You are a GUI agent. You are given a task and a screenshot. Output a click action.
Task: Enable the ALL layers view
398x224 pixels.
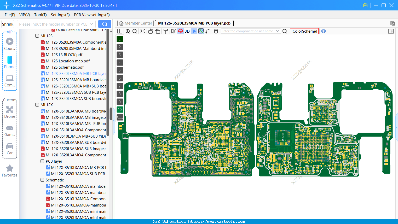coord(120,117)
